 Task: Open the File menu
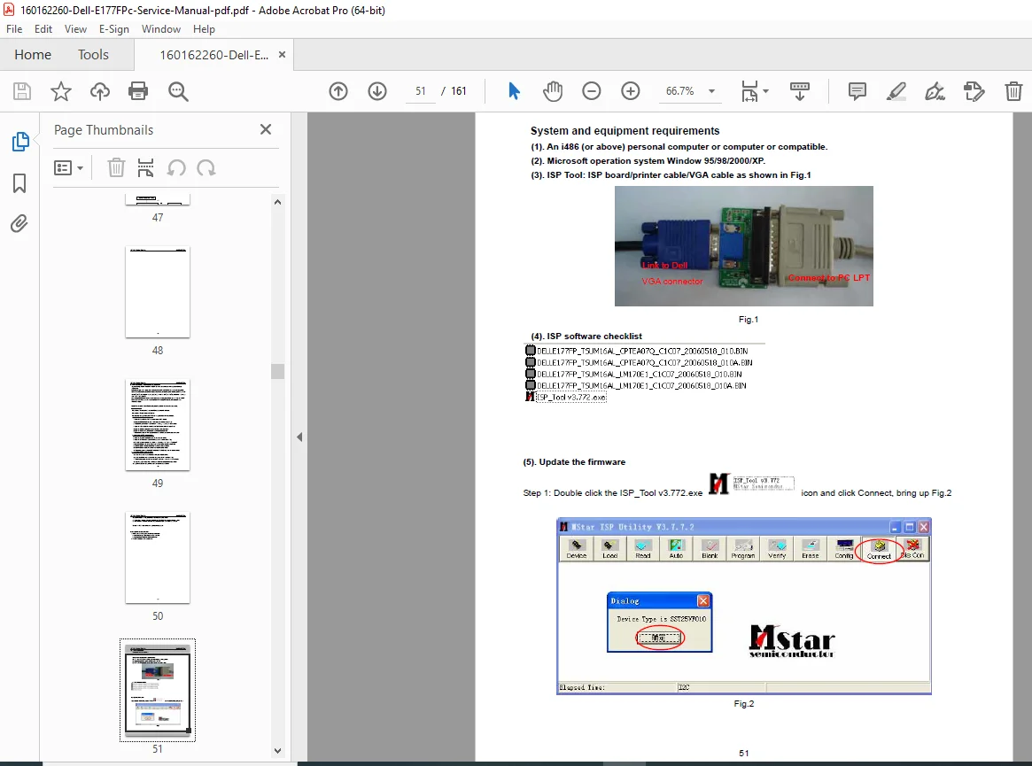tap(14, 29)
